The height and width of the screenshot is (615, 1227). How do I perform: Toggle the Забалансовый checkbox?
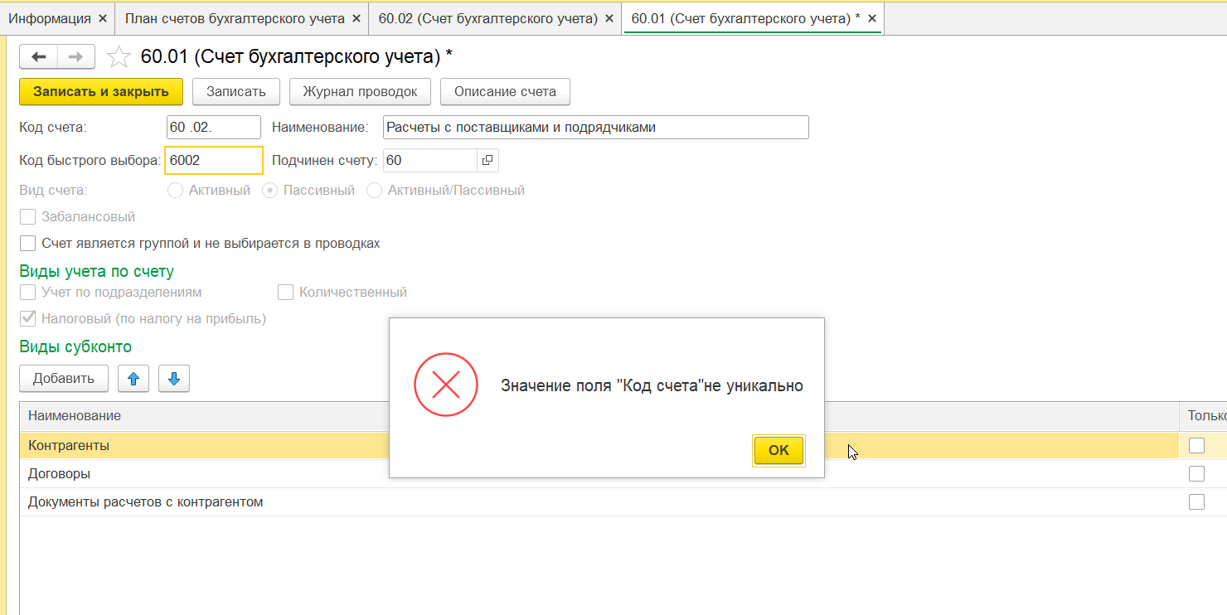pos(28,217)
